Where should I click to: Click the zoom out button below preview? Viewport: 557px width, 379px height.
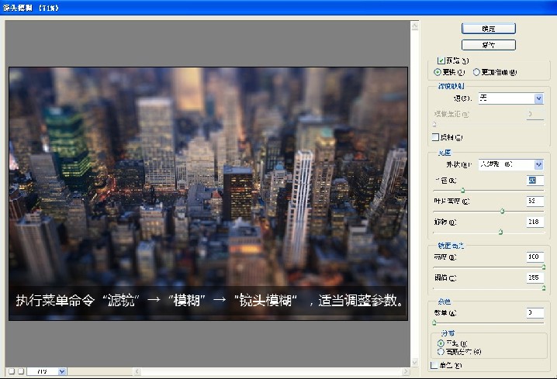coord(12,372)
